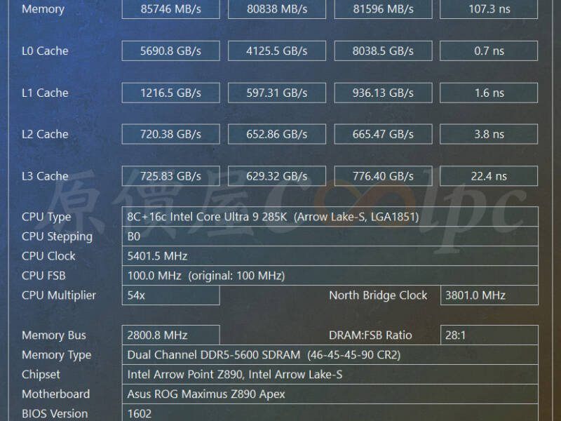This screenshot has height=421, width=561.
Task: Click the Memory copy value 81596 MB/s
Action: [x=383, y=9]
